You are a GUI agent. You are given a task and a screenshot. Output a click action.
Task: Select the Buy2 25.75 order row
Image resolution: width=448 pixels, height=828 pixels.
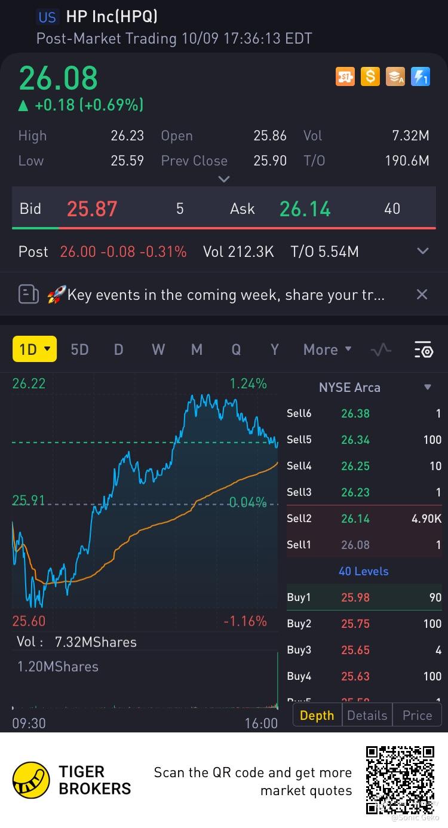pos(364,623)
